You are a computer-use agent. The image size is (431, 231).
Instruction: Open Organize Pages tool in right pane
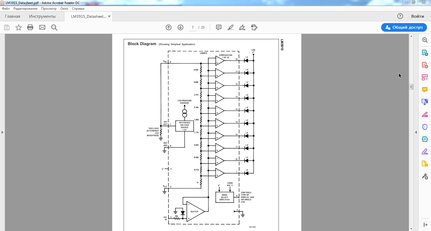point(425,77)
